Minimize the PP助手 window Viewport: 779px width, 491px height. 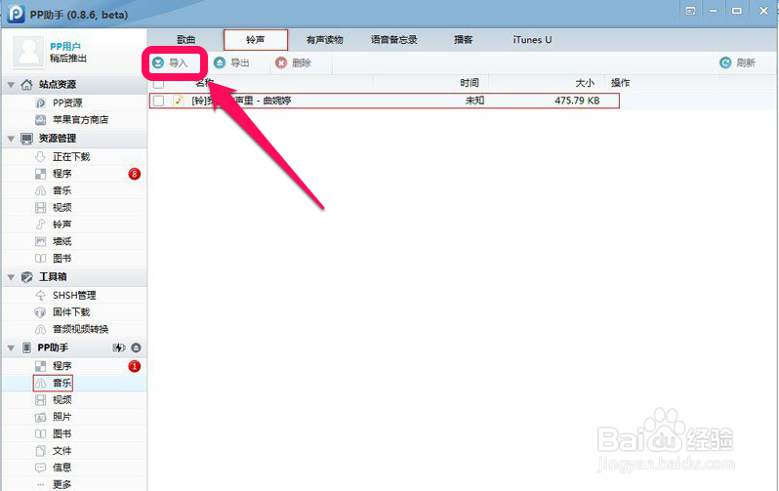[x=714, y=11]
